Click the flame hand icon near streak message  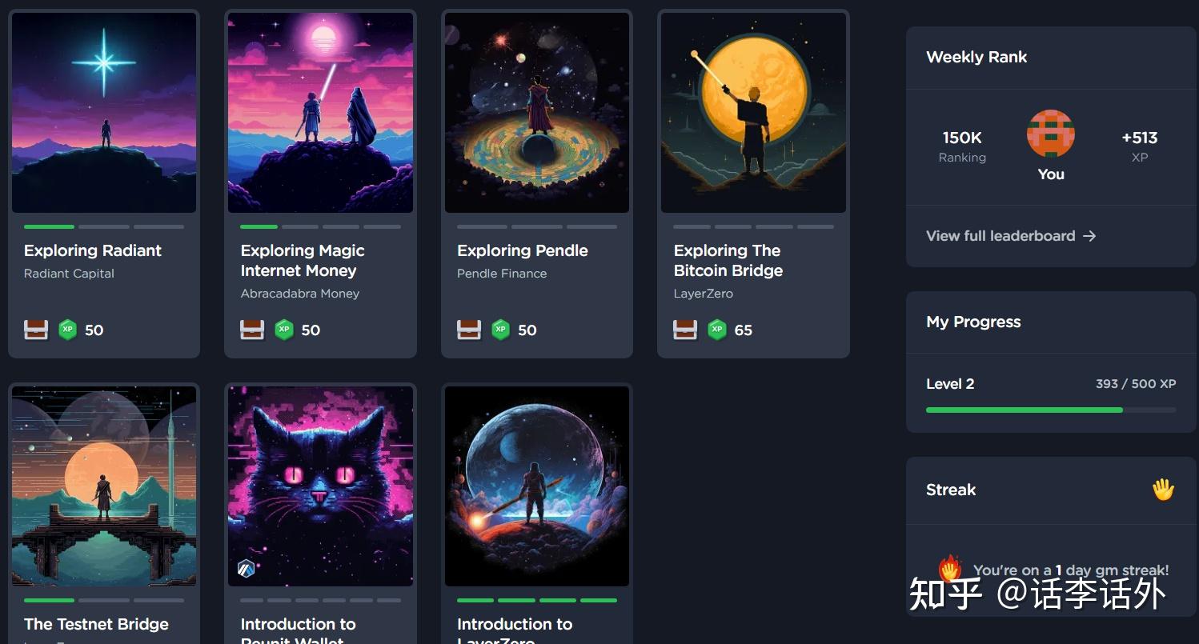950,569
